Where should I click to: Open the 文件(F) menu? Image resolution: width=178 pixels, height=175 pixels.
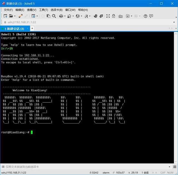(x=8, y=10)
